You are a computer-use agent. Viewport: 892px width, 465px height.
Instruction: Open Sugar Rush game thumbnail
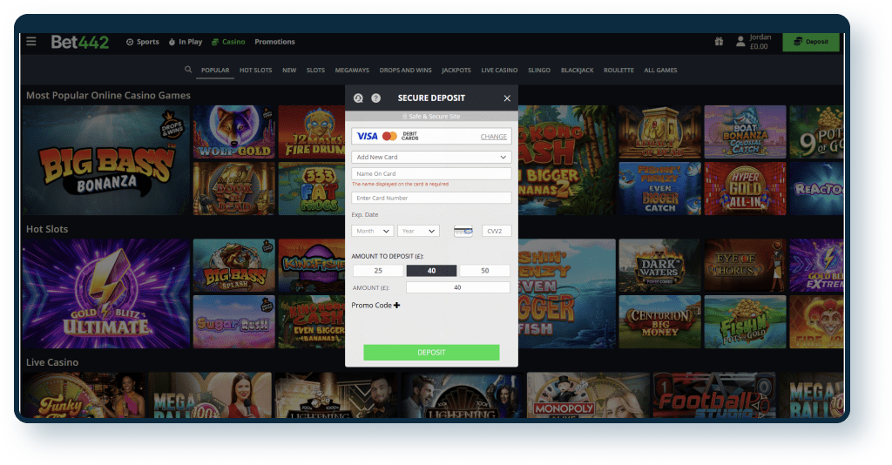pos(233,321)
